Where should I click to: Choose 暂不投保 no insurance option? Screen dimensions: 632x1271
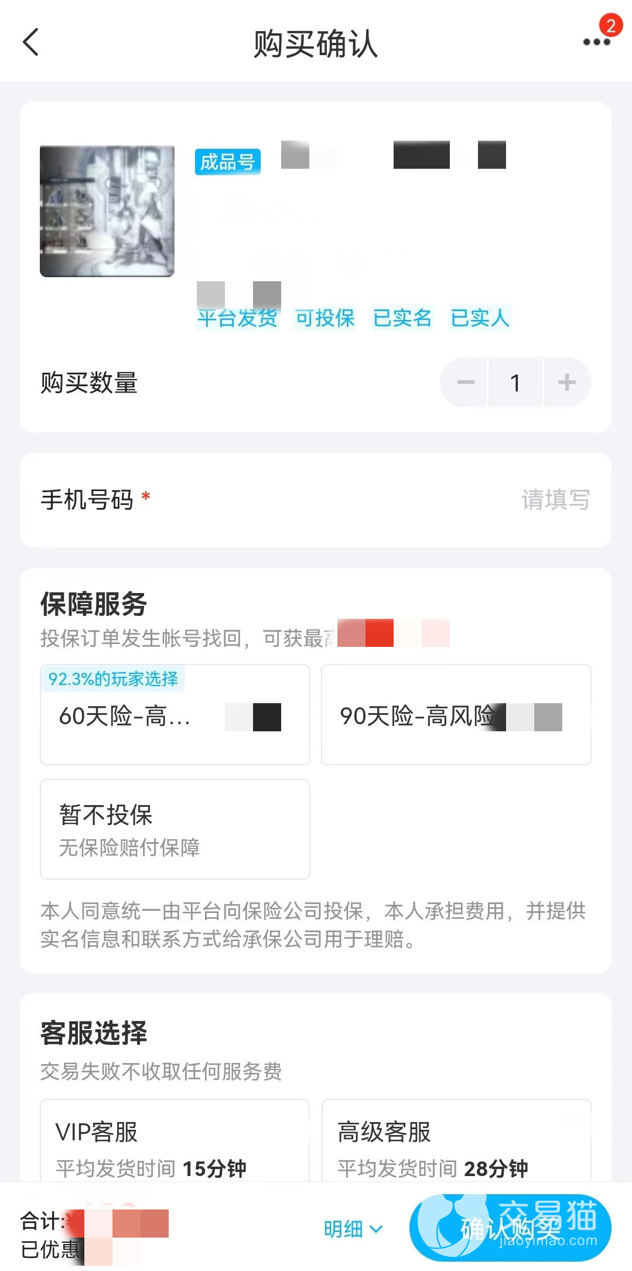pyautogui.click(x=175, y=829)
